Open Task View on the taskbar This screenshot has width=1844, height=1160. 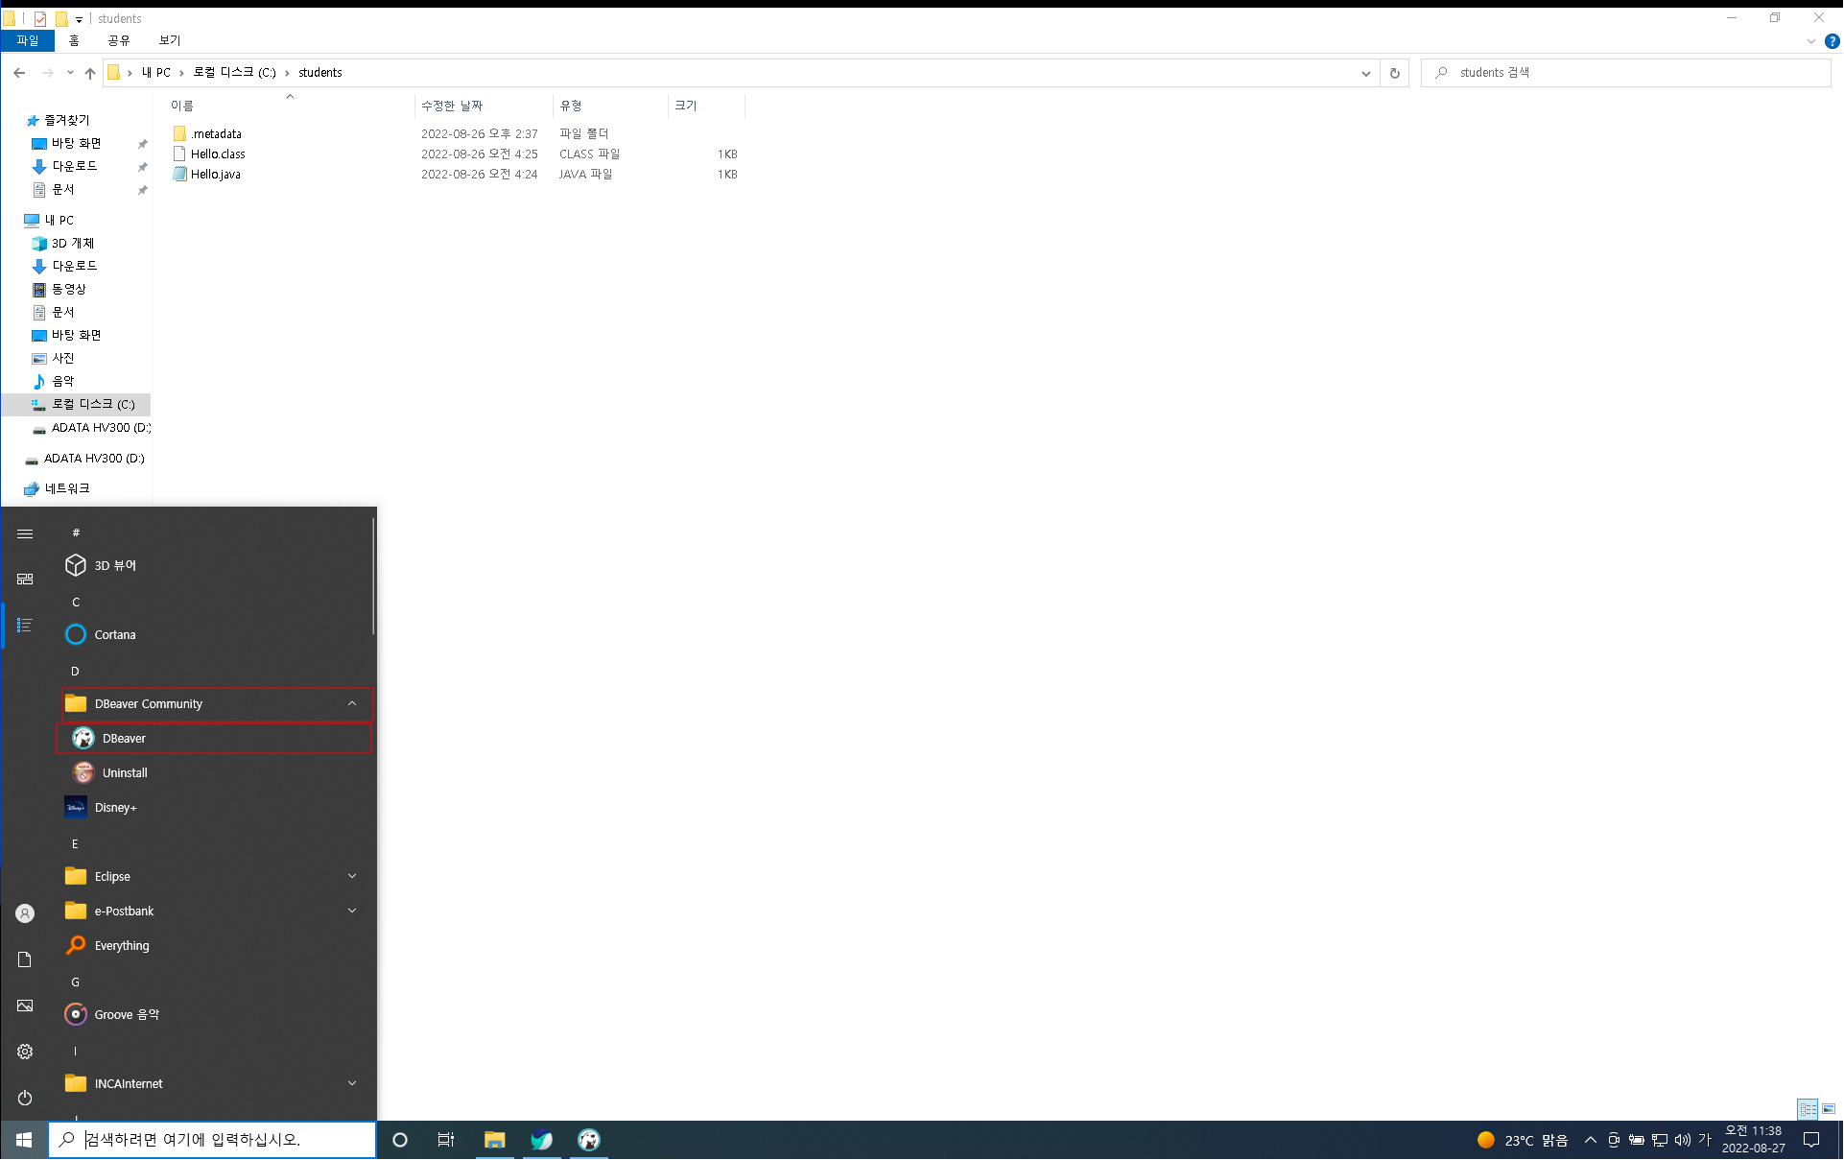pyautogui.click(x=446, y=1140)
